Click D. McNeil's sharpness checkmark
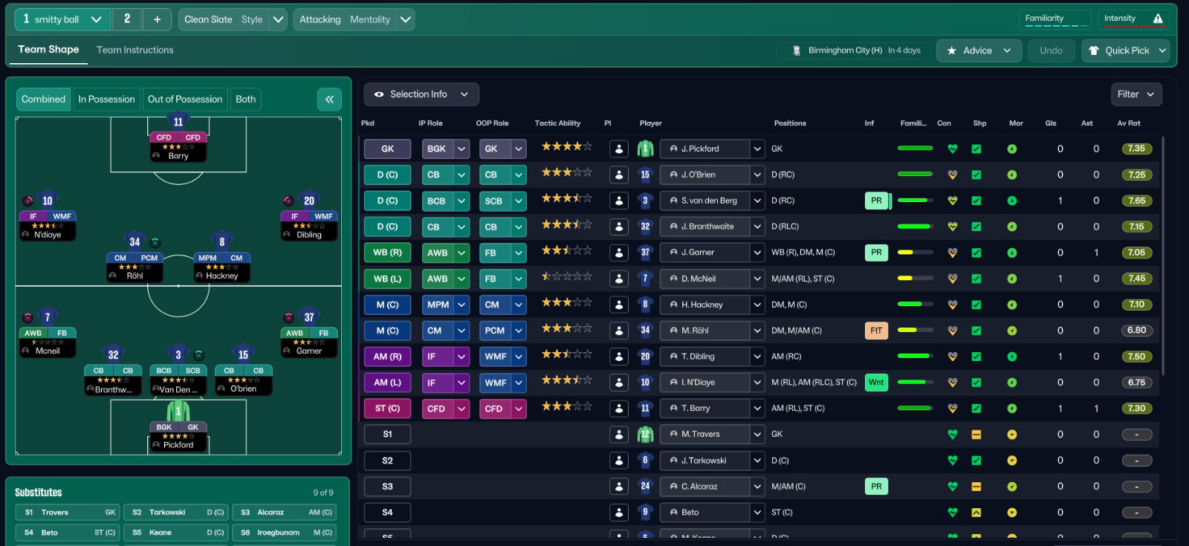Image resolution: width=1189 pixels, height=546 pixels. click(x=976, y=279)
